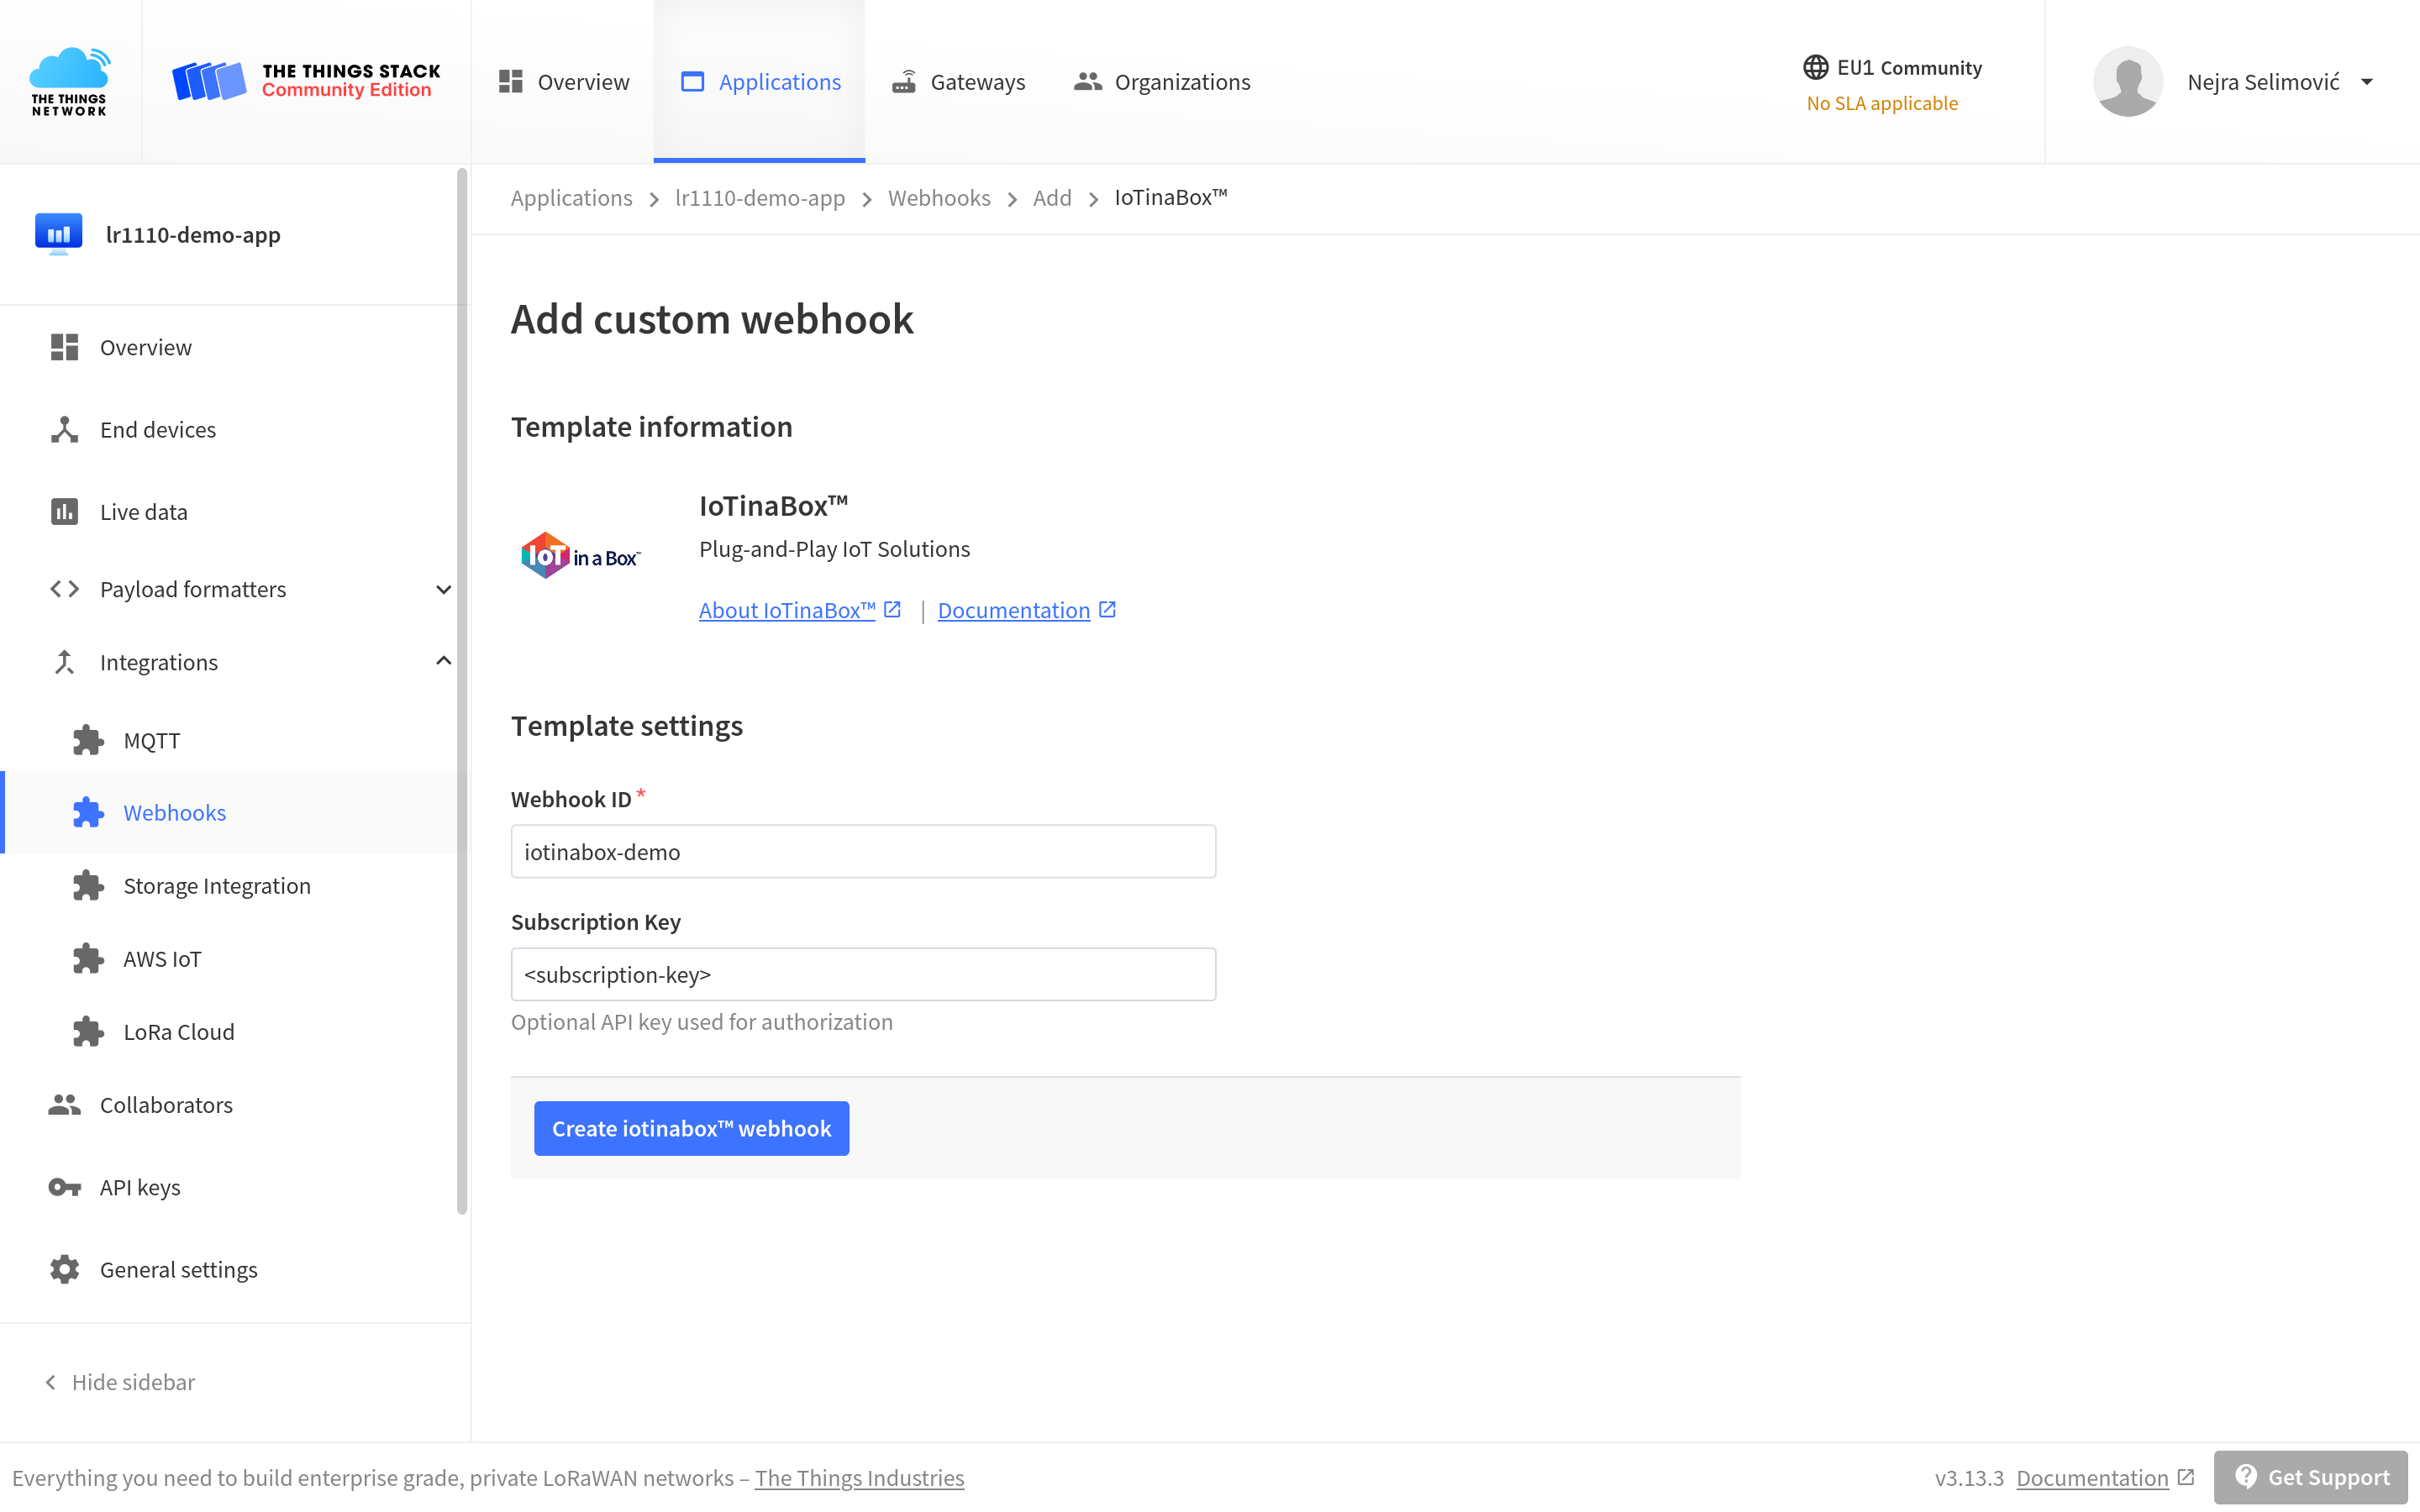Click the Live data icon

coord(65,511)
